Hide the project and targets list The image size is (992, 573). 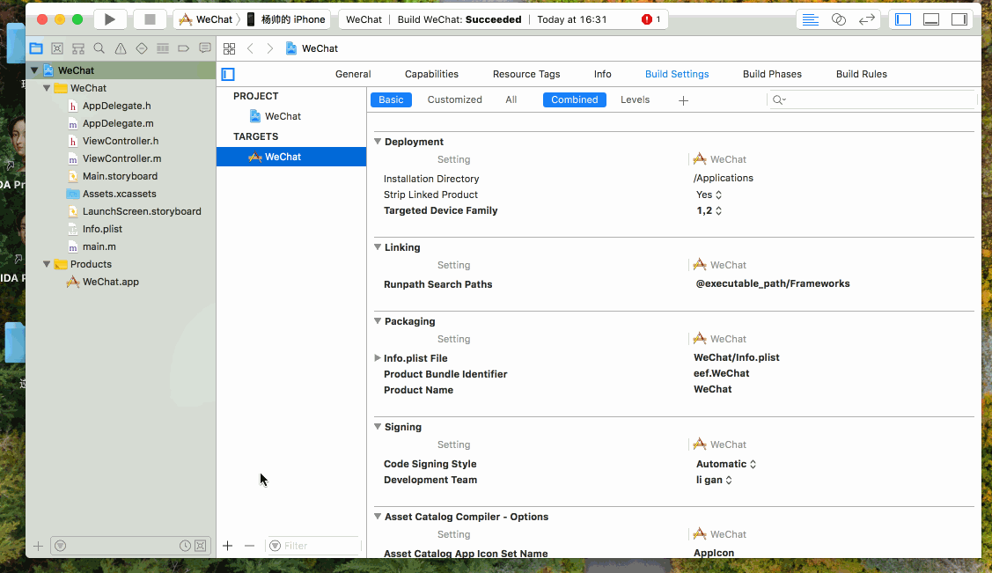(228, 74)
